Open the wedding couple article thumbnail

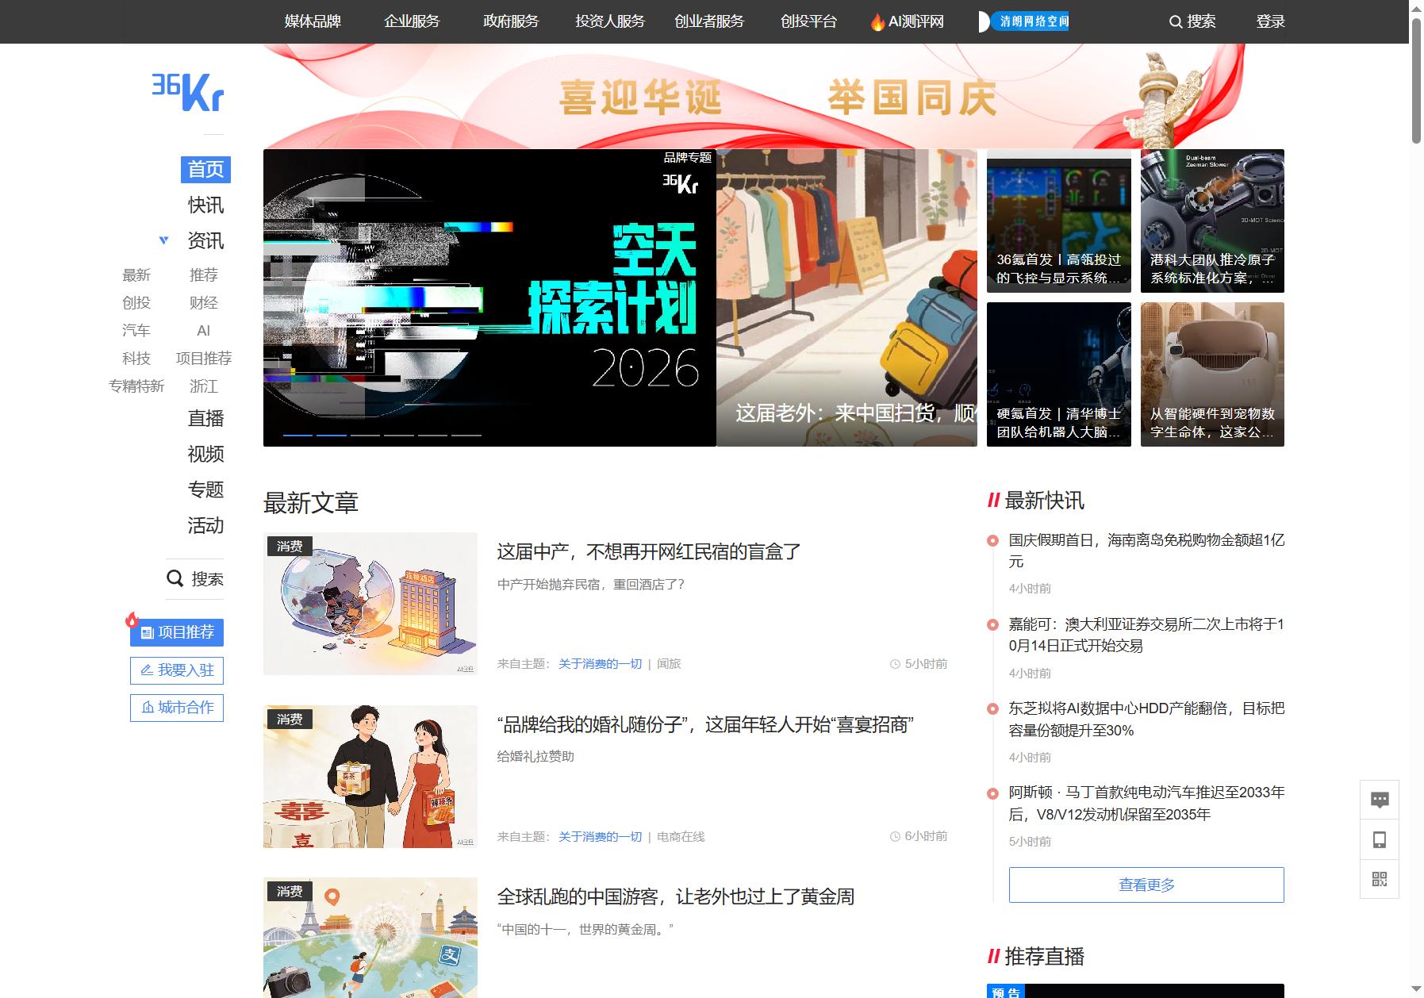tap(370, 777)
